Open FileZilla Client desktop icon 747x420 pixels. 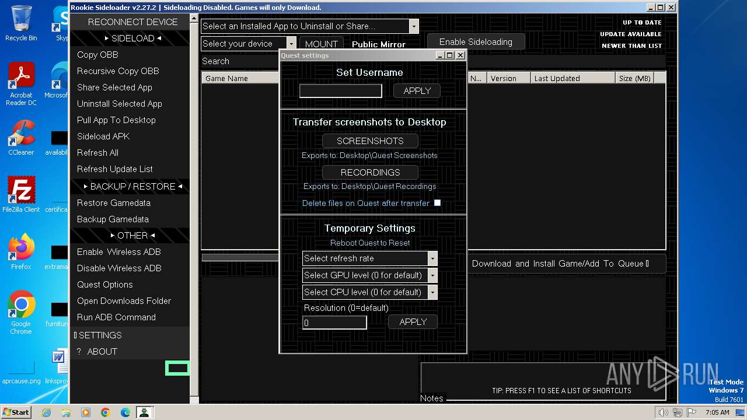click(x=21, y=194)
